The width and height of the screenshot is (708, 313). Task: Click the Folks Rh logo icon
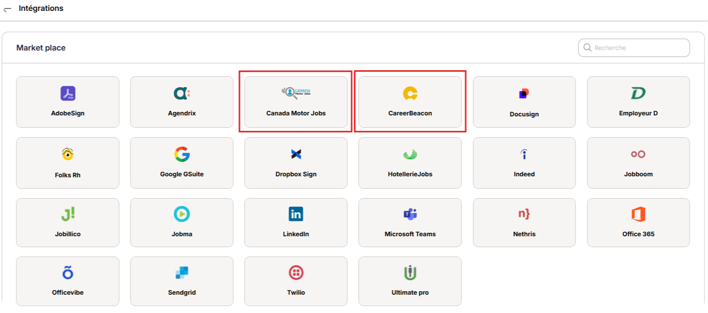pyautogui.click(x=68, y=155)
